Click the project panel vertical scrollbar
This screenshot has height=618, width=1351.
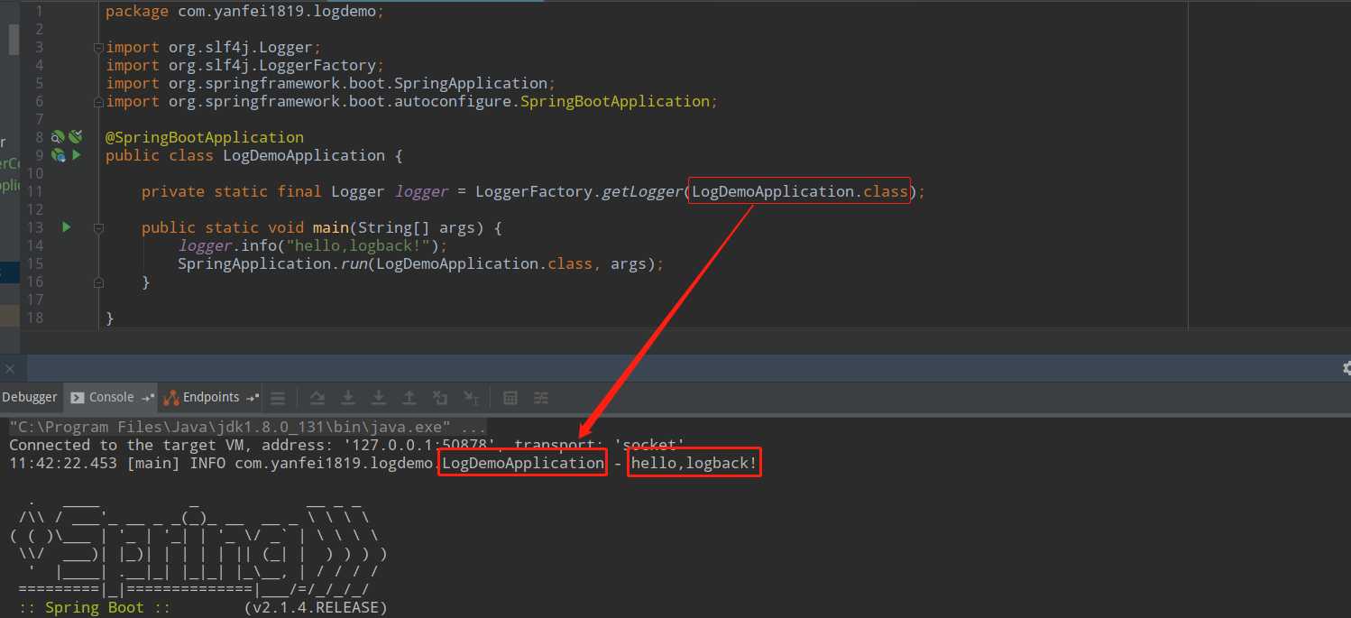[14, 40]
